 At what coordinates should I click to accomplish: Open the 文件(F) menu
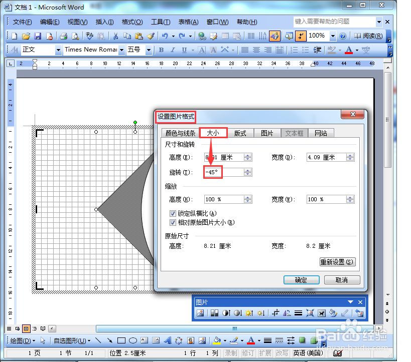pos(22,22)
